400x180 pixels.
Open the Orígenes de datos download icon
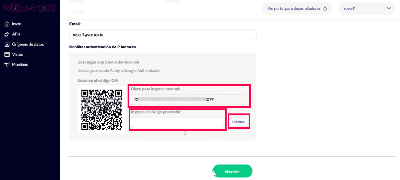[7, 44]
